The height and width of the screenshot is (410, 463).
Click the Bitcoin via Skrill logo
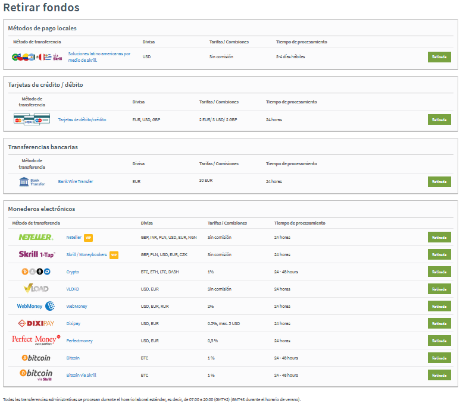coord(36,374)
